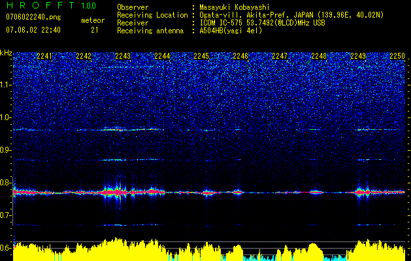Image resolution: width=411 pixels, height=261 pixels.
Task: Click the version number 1.0.0
Action: click(89, 6)
